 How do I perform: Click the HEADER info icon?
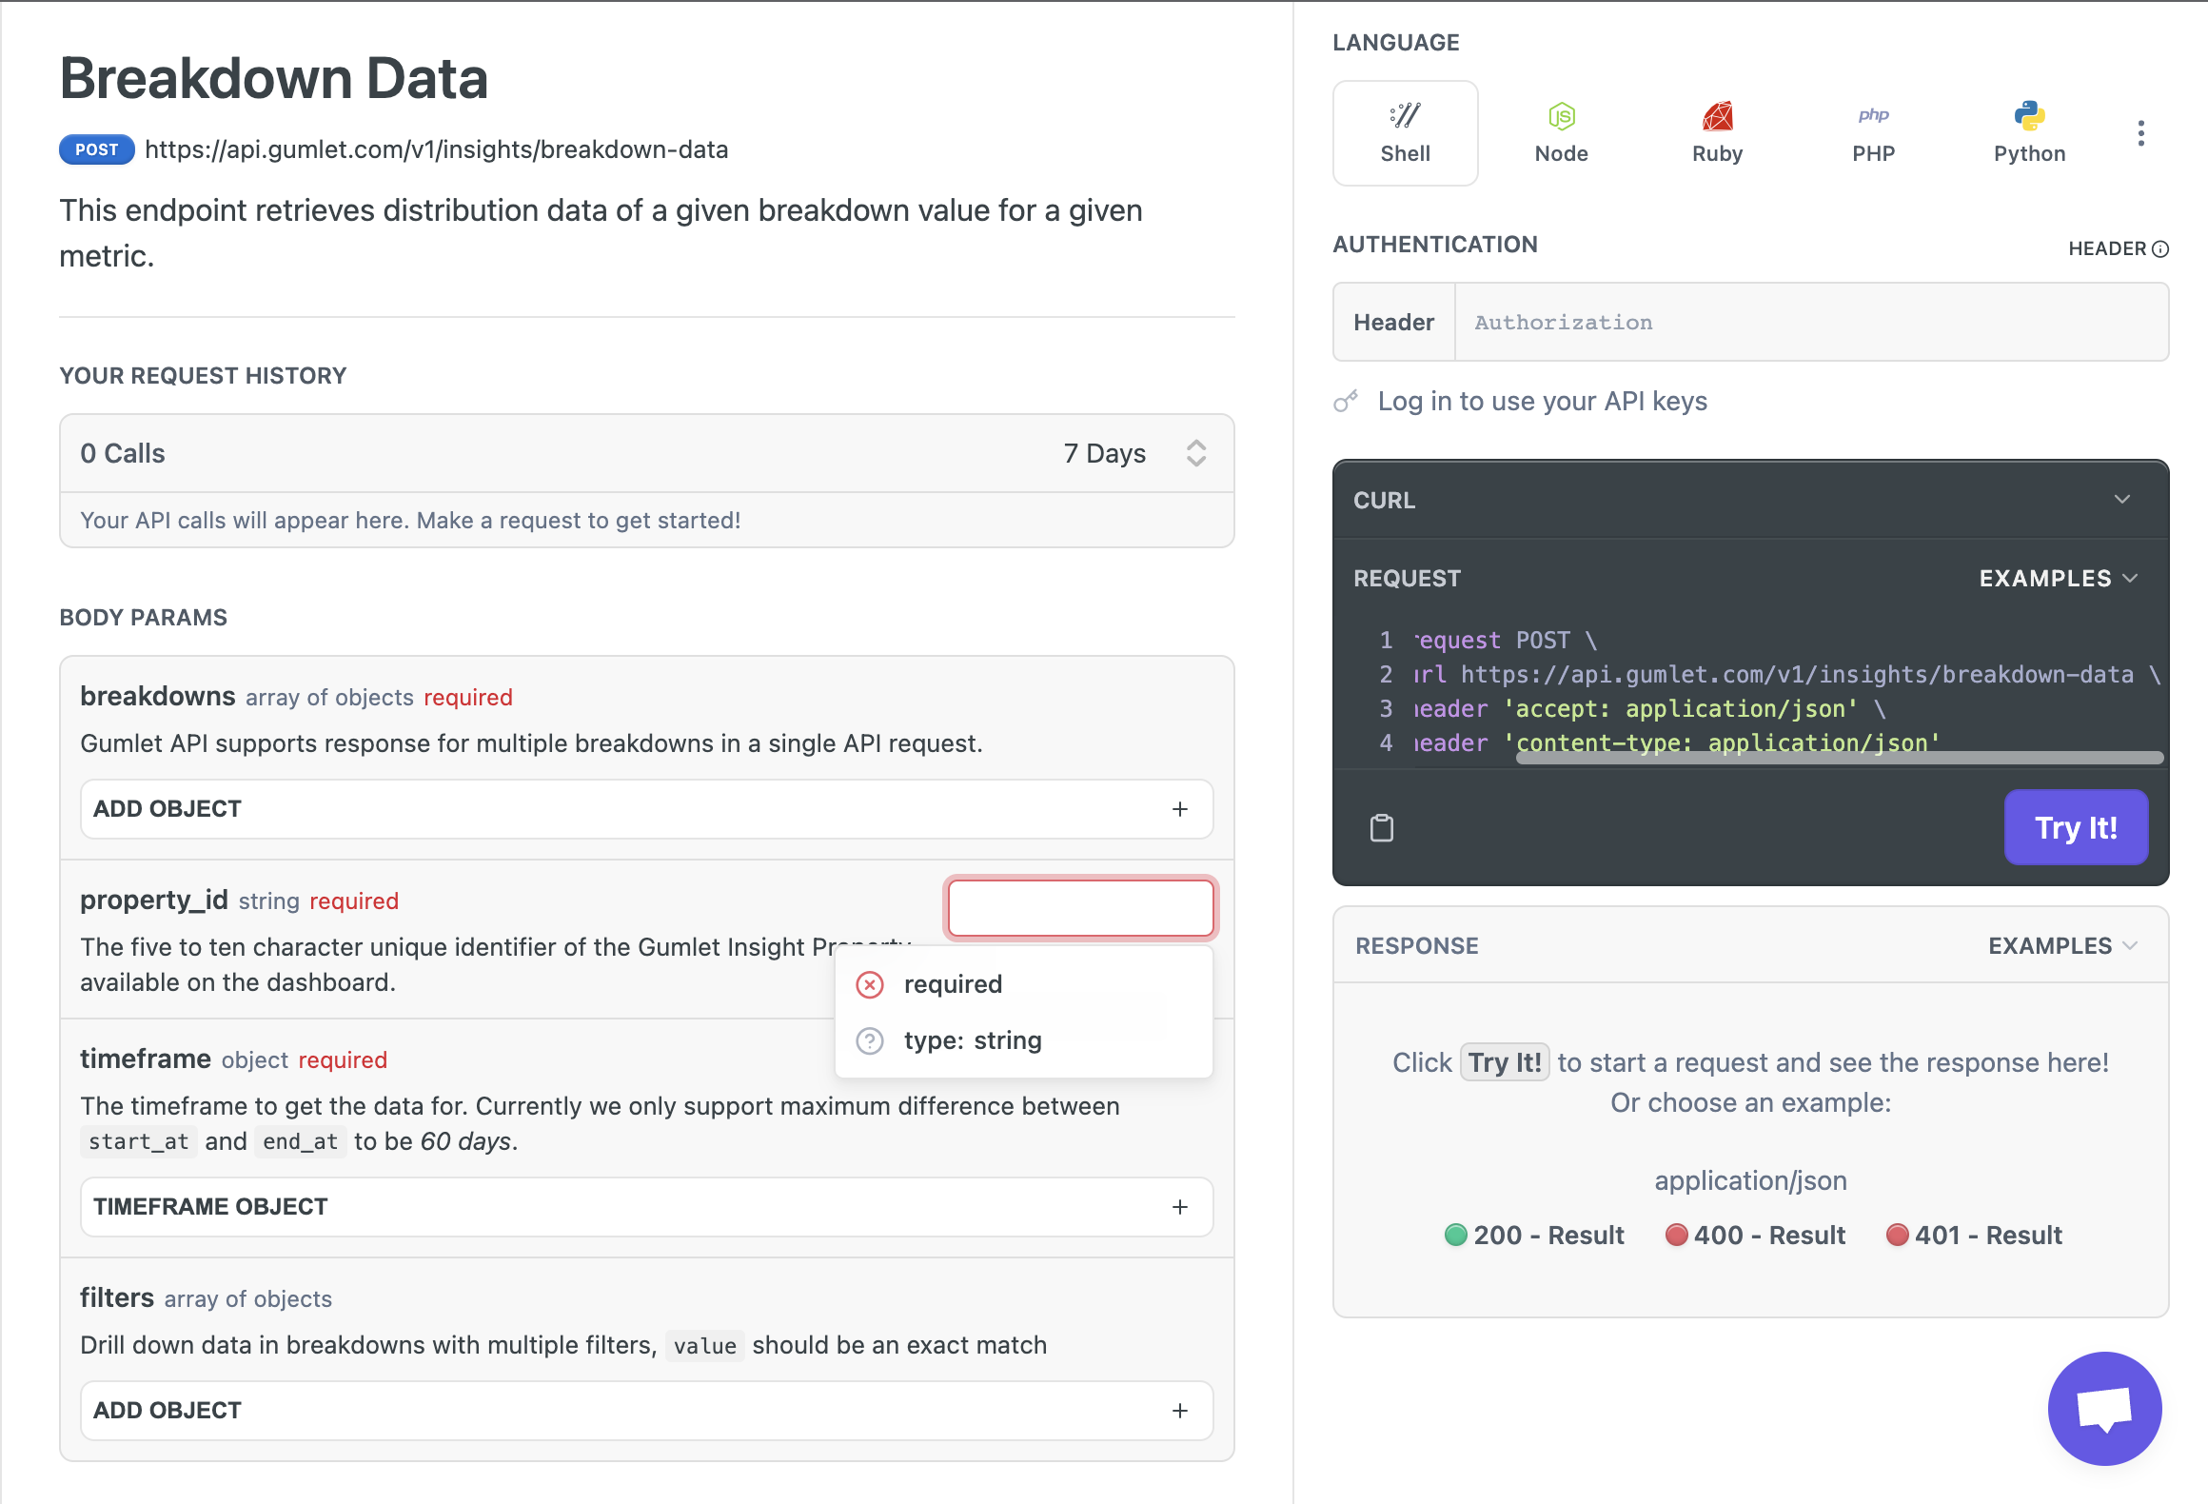point(2160,248)
